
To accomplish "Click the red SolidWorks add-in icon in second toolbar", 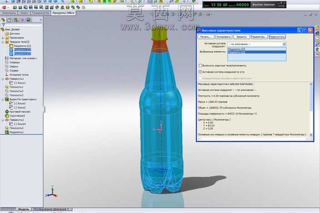I will tap(4, 8).
